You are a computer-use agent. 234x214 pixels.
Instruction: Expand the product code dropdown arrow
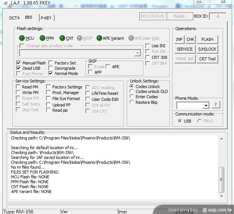[x=137, y=53]
